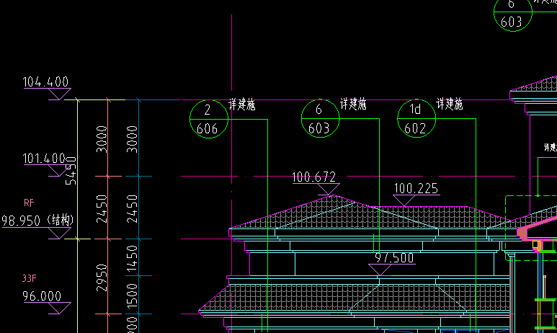Pick the 2450 dimension on teal dimension line
Screen dimensions: 557x333
click(x=132, y=209)
